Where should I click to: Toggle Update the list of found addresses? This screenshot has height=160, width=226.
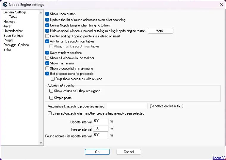point(47,20)
